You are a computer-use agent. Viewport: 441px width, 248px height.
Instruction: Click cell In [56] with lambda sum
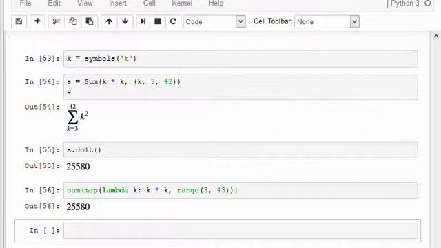tap(240, 190)
